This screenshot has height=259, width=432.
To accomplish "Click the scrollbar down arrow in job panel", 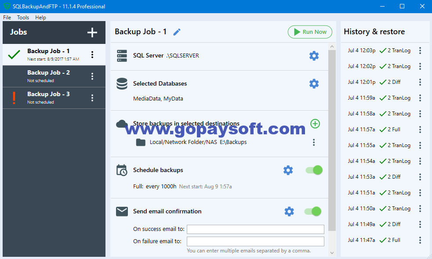I will pyautogui.click(x=332, y=253).
